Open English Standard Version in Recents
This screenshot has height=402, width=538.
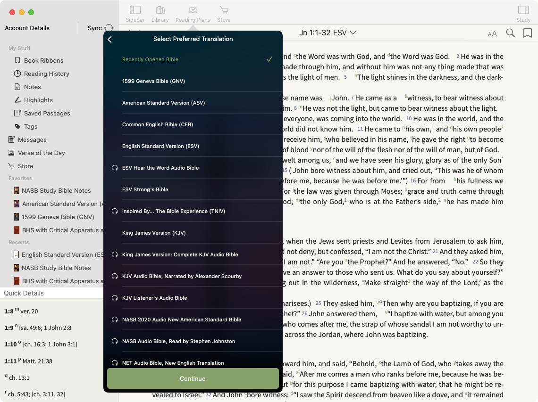coord(59,254)
